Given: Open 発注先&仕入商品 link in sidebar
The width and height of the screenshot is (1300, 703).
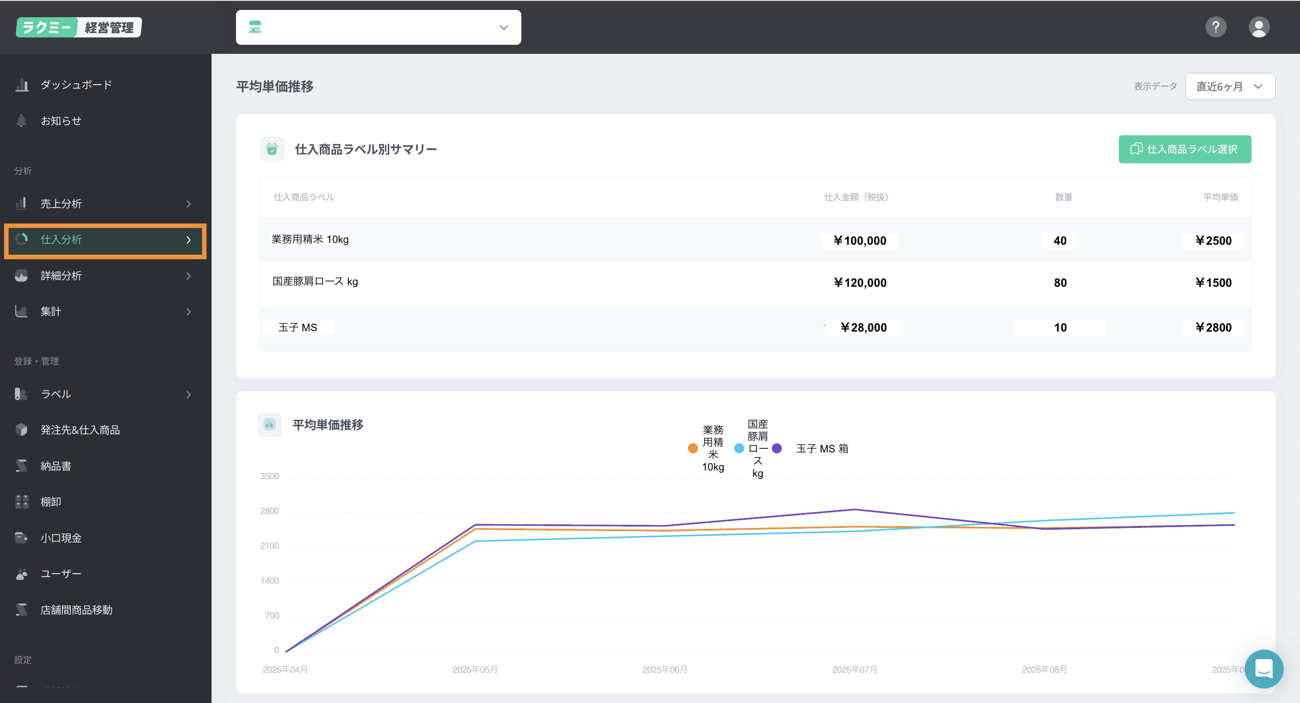Looking at the screenshot, I should pyautogui.click(x=80, y=430).
